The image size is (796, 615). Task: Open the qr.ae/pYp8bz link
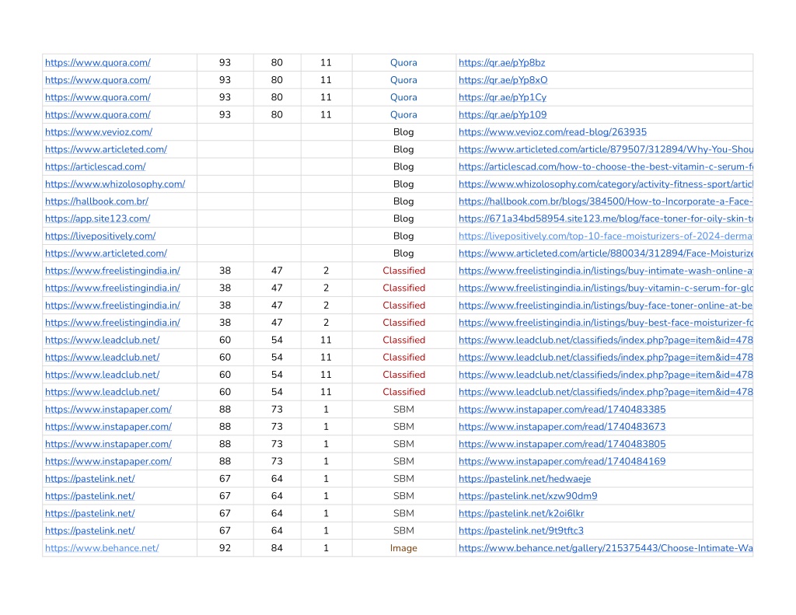point(501,62)
